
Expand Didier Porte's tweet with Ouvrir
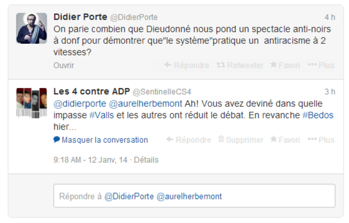64,65
